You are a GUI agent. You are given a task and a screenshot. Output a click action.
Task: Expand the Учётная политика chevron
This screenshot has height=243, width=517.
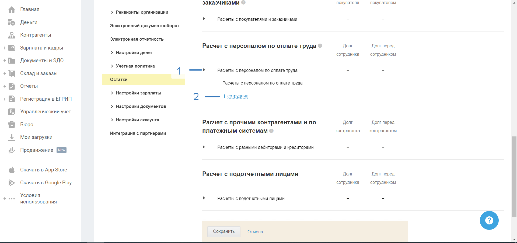coord(112,66)
